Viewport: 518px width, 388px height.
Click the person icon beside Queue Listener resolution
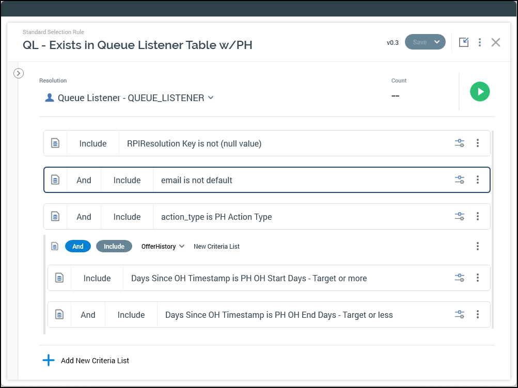pos(49,96)
